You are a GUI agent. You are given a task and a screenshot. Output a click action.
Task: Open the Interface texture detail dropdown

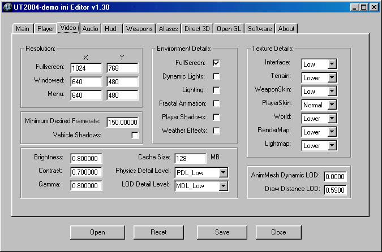tap(332, 64)
